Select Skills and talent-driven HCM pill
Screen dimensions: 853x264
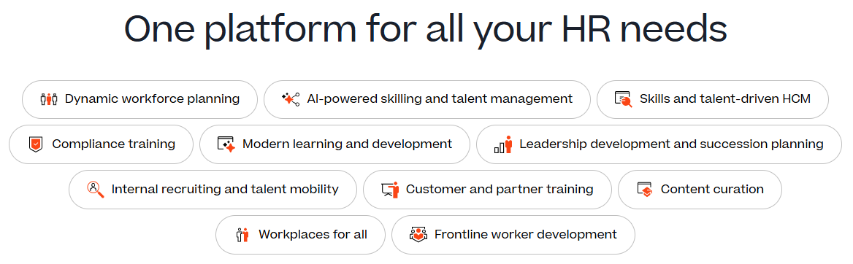pyautogui.click(x=713, y=99)
